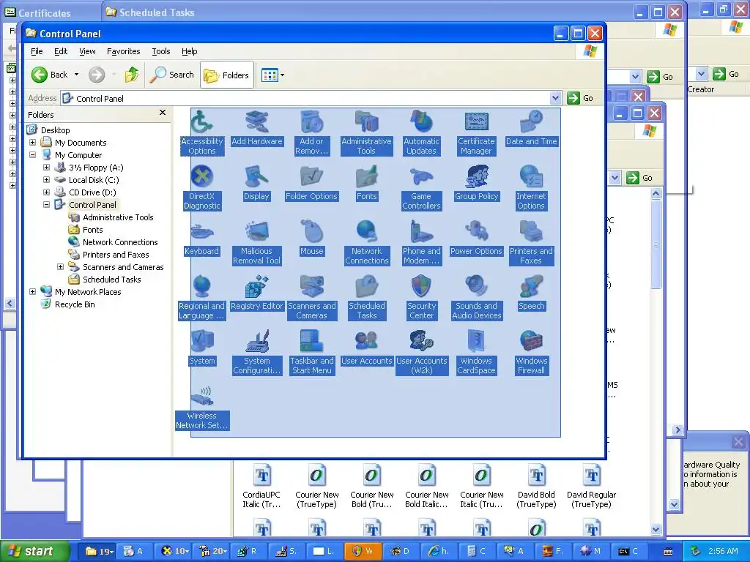This screenshot has width=750, height=562.
Task: Expand CD Drive (D:) node
Action: pos(46,192)
